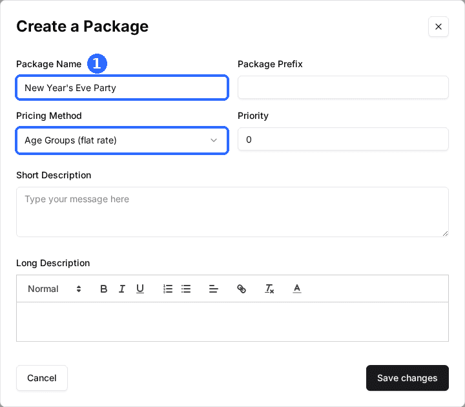Open the text color picker
Viewport: 465px width, 407px height.
[297, 289]
